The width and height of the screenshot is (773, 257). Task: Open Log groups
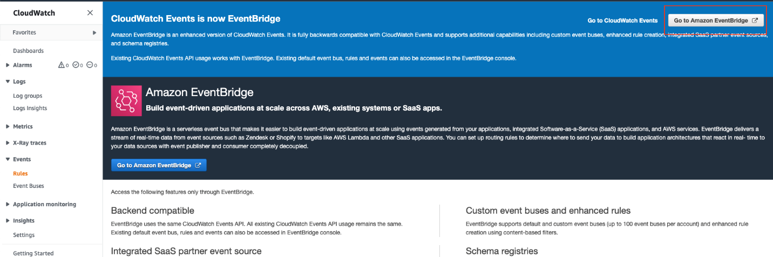28,96
